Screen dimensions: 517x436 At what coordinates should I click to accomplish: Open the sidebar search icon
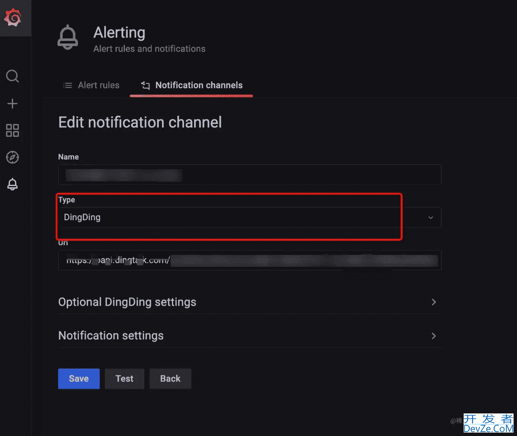click(x=13, y=76)
